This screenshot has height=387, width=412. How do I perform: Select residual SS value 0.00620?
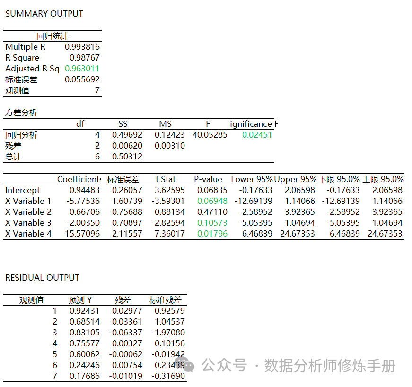pyautogui.click(x=127, y=146)
